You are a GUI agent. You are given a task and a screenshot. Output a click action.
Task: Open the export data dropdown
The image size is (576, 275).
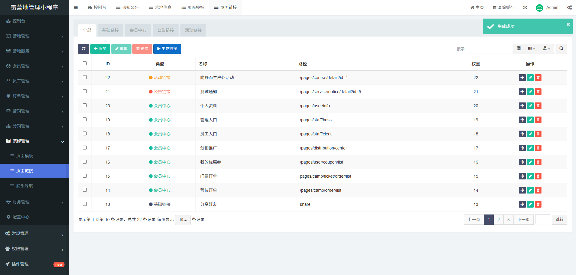tap(546, 49)
